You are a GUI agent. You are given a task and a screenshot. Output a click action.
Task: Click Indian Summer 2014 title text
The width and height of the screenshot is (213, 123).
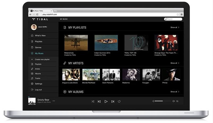[x=102, y=53]
